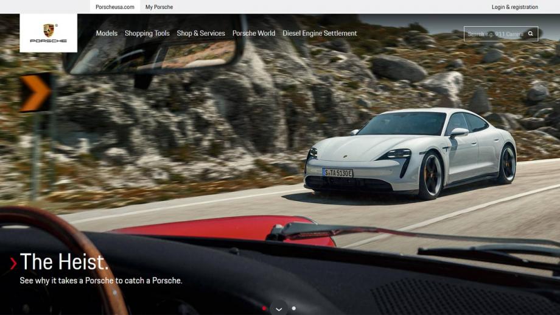The height and width of the screenshot is (315, 560).
Task: Click the search magnifier icon
Action: pos(530,34)
